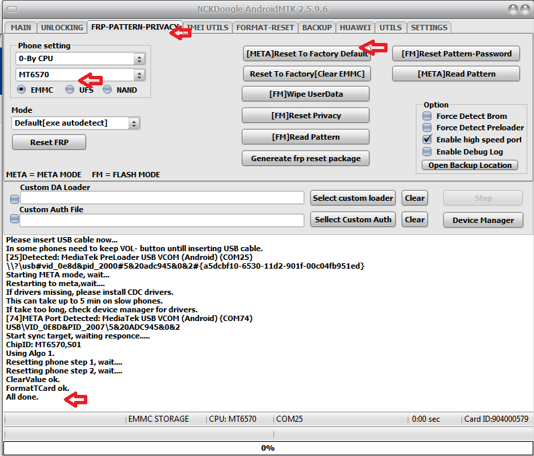Enable Force Detect Brom checkbox
The width and height of the screenshot is (534, 456).
pyautogui.click(x=427, y=116)
